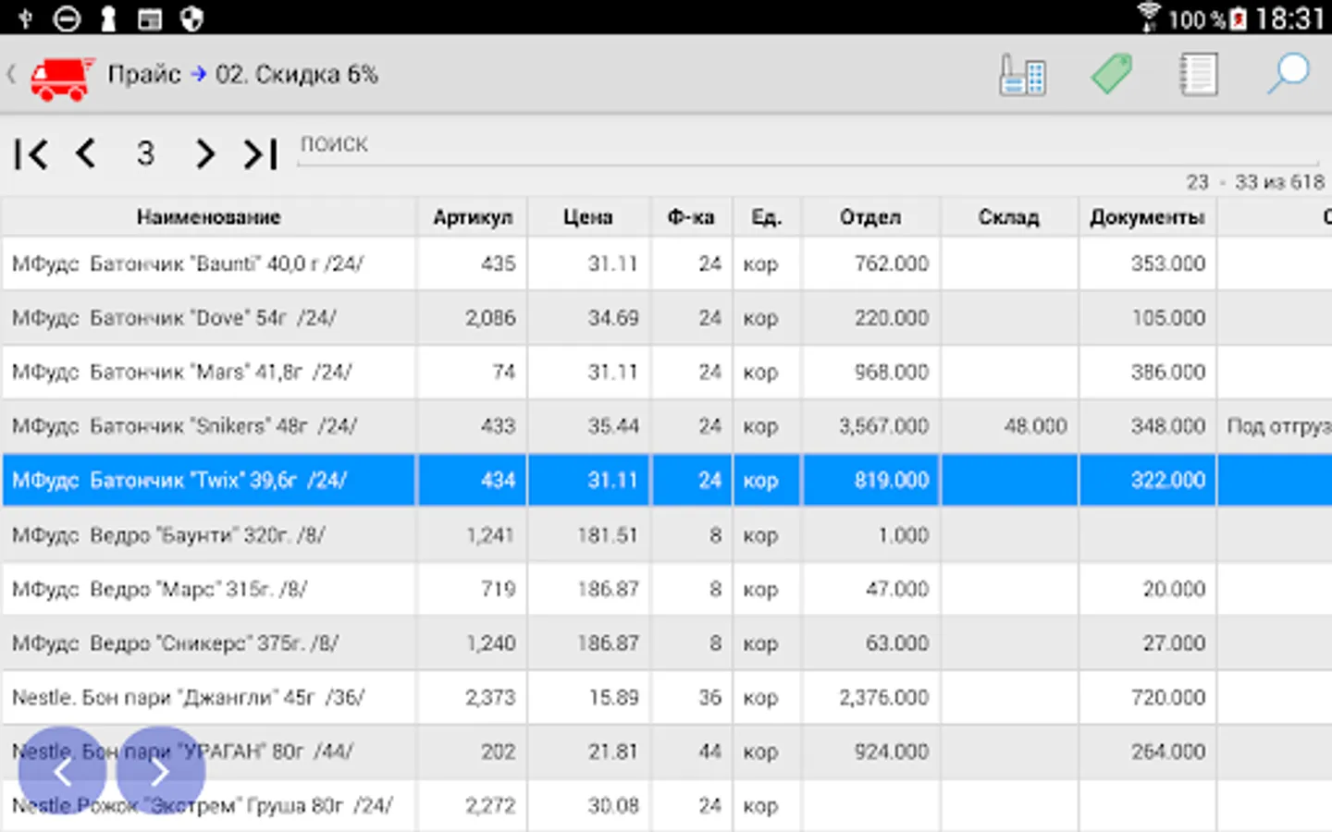Tap the 181.51 price cell
1332x832 pixels.
608,535
